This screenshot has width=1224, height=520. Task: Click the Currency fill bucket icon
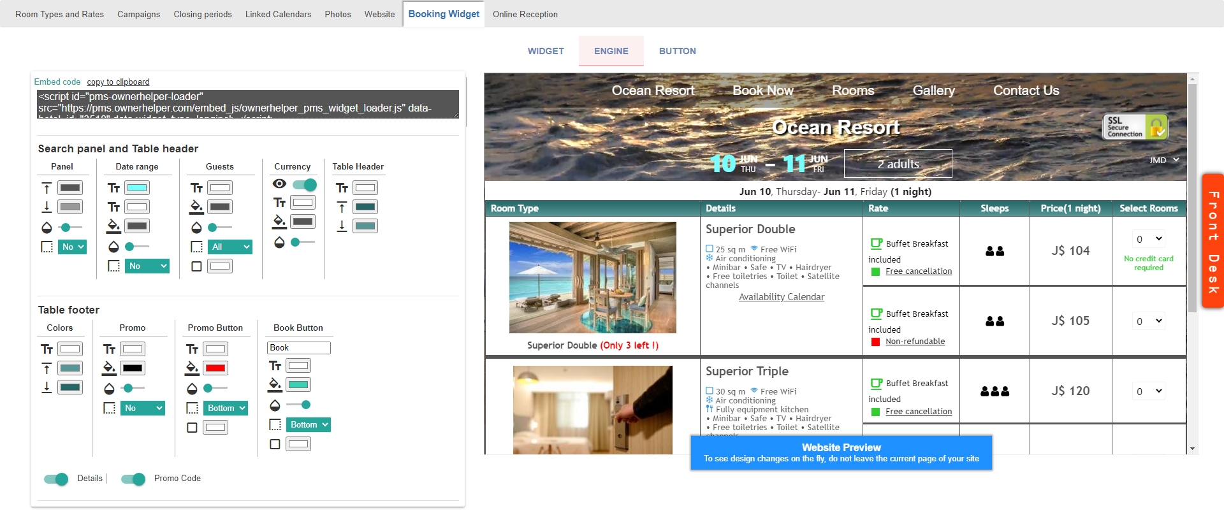pos(279,222)
